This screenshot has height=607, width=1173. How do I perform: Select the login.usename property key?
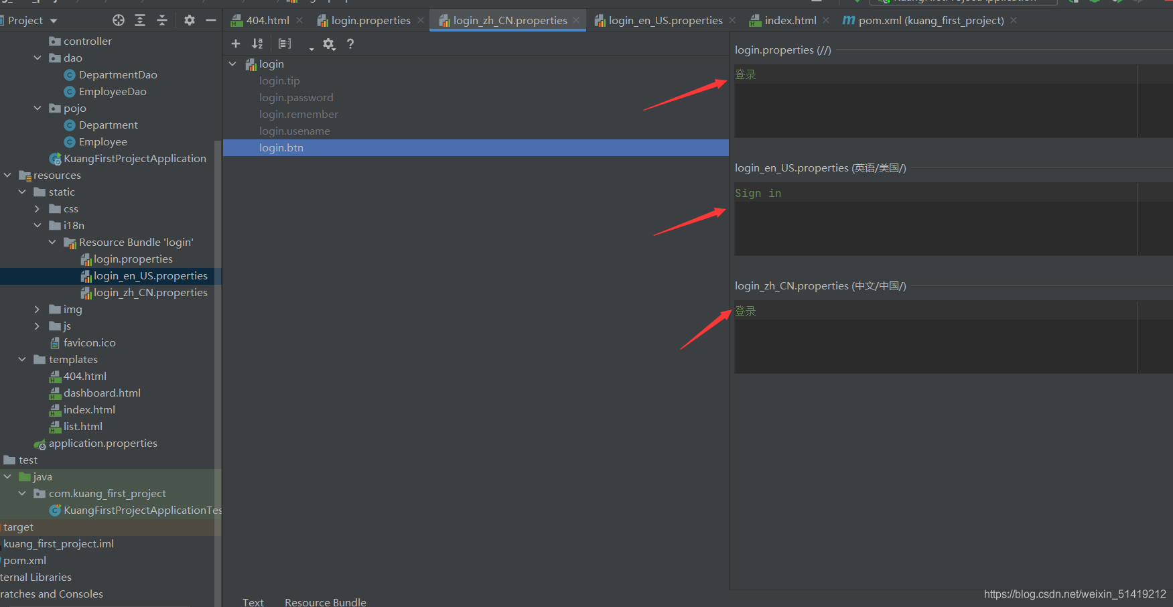point(295,131)
